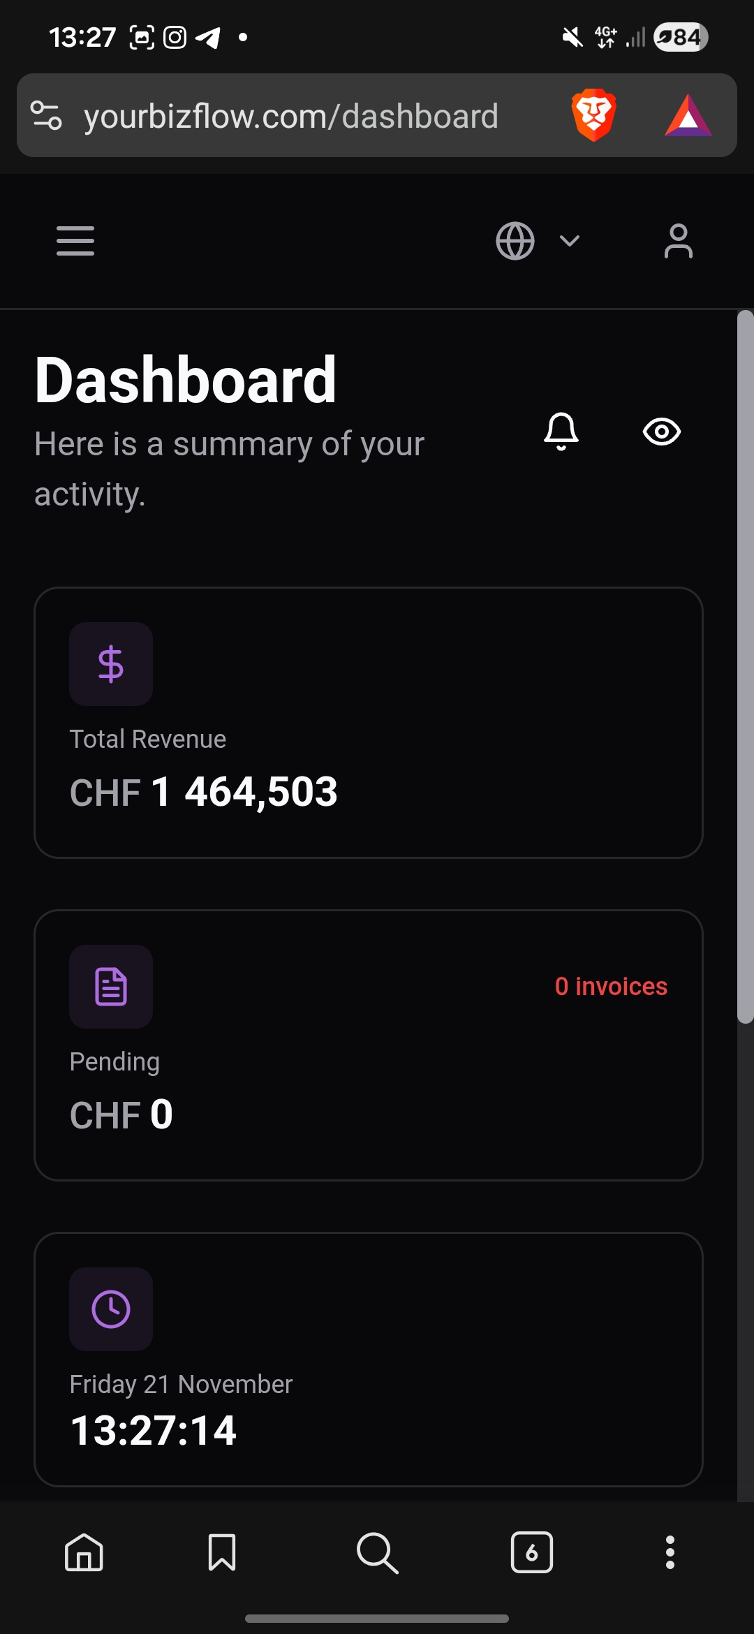Tap the browser search button
Viewport: 754px width, 1634px height.
click(x=377, y=1552)
